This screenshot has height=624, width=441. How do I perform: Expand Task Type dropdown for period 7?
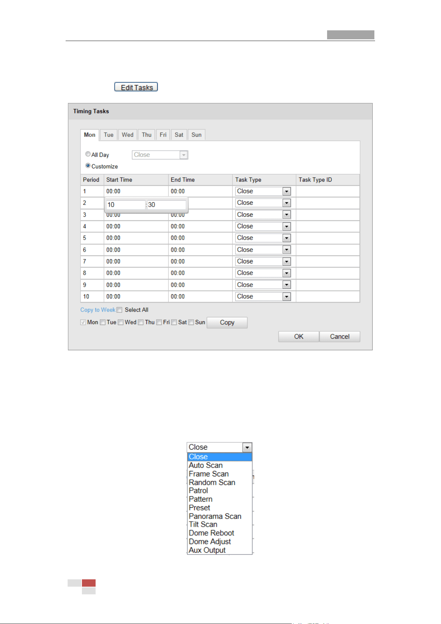pos(263,261)
